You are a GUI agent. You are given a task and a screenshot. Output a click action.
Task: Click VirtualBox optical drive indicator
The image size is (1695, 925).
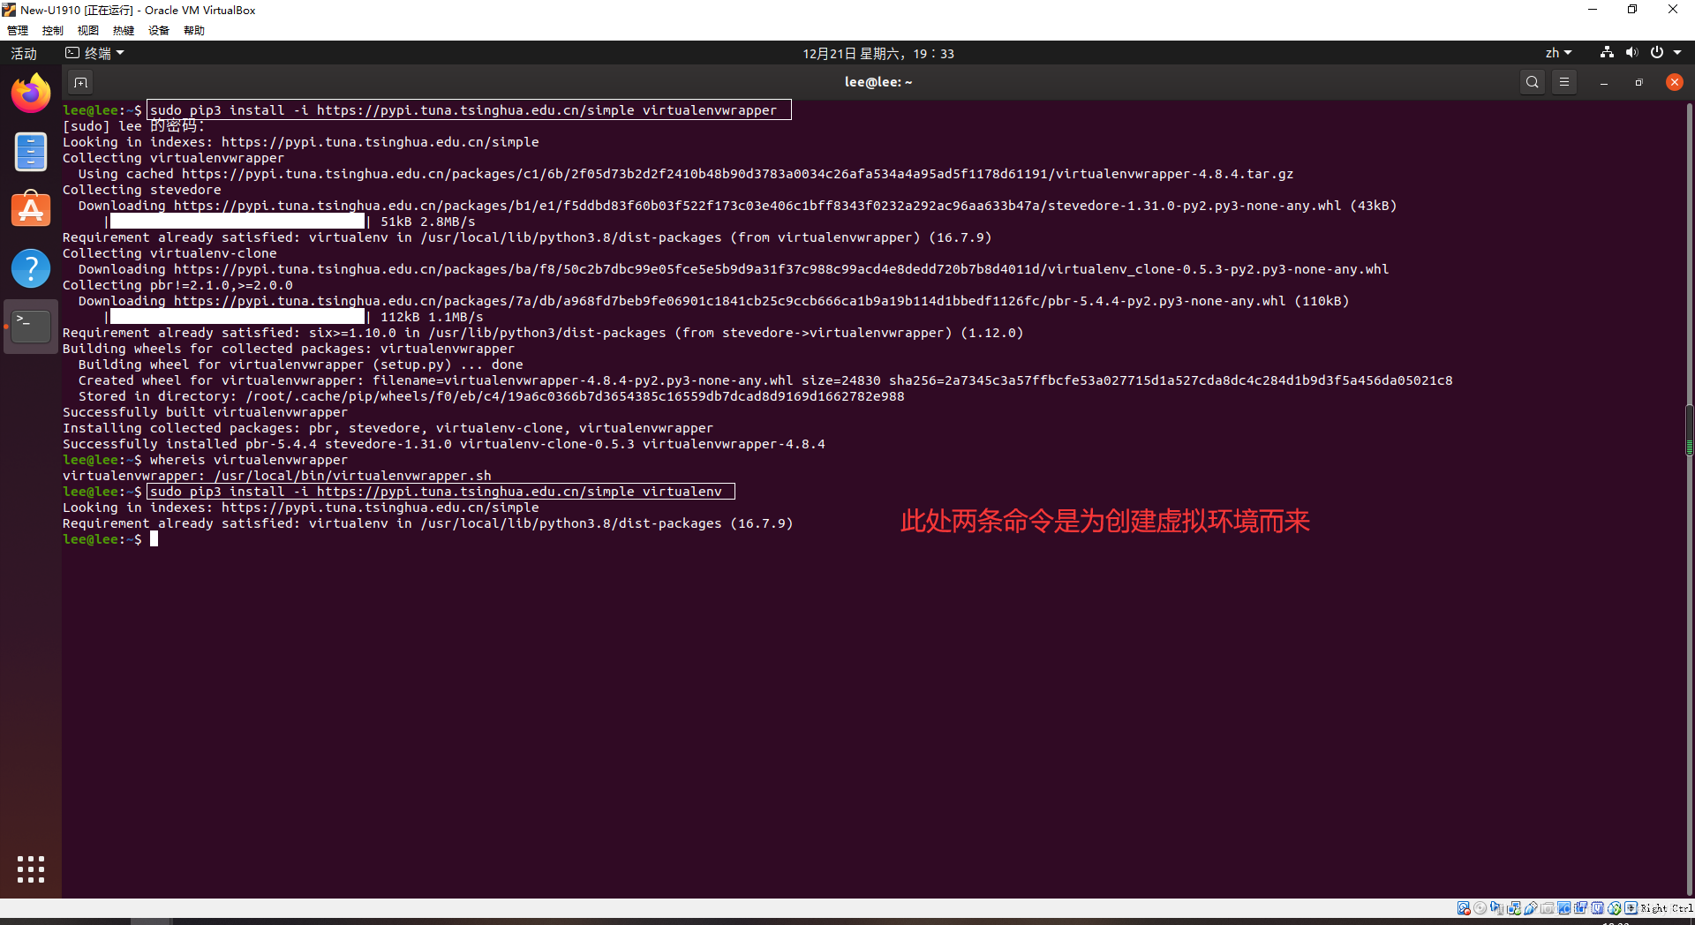tap(1480, 908)
